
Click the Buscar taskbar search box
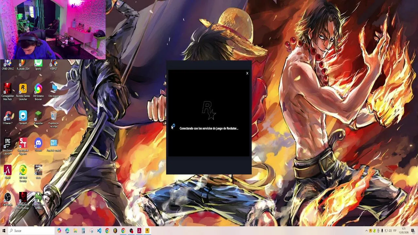click(x=31, y=231)
